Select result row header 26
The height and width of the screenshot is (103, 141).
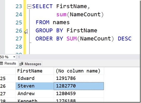pyautogui.click(x=8, y=86)
